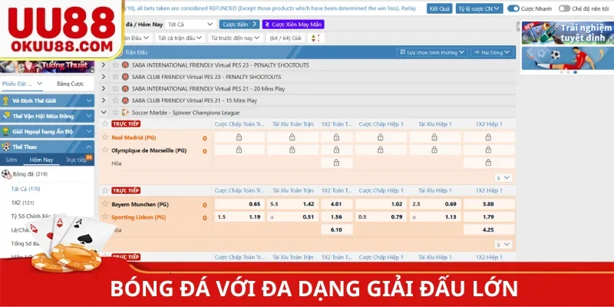
Task: Star the first TRỰC TIẾP match header
Action: [x=105, y=124]
